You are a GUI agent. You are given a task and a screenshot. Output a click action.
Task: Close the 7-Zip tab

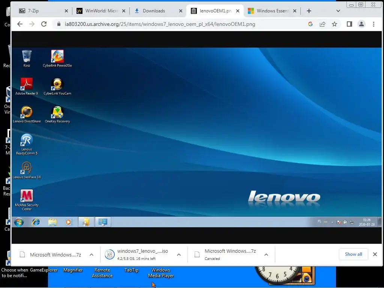[66, 11]
